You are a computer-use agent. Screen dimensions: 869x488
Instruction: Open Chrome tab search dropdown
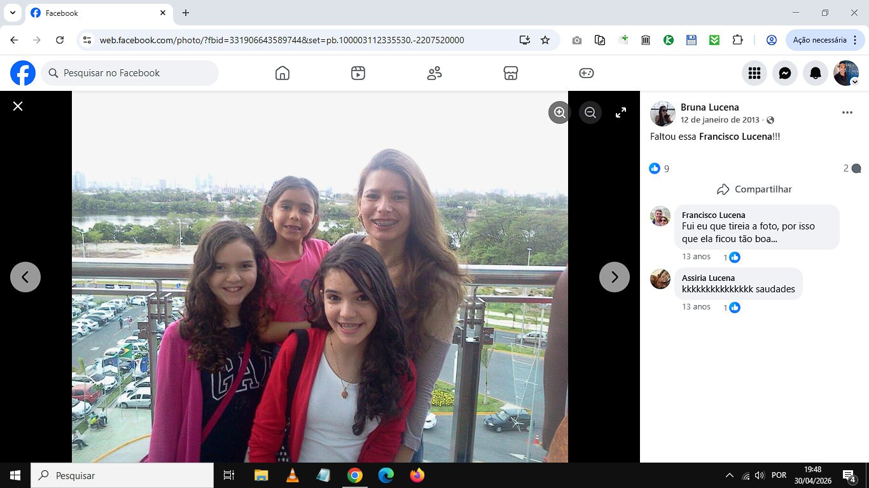(12, 13)
